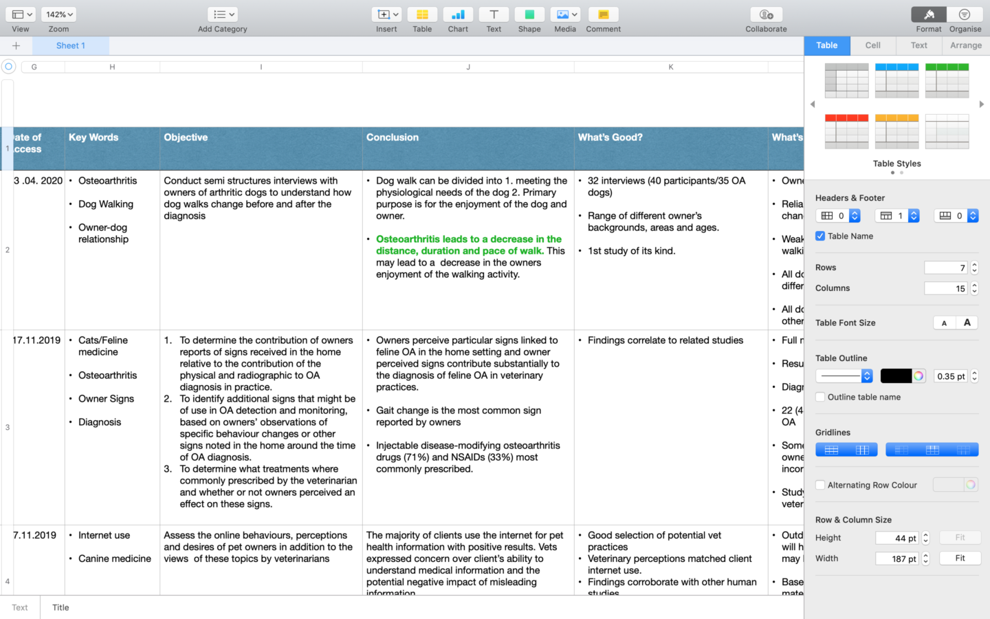Image resolution: width=990 pixels, height=619 pixels.
Task: Add a new sheet with plus button
Action: click(x=16, y=45)
